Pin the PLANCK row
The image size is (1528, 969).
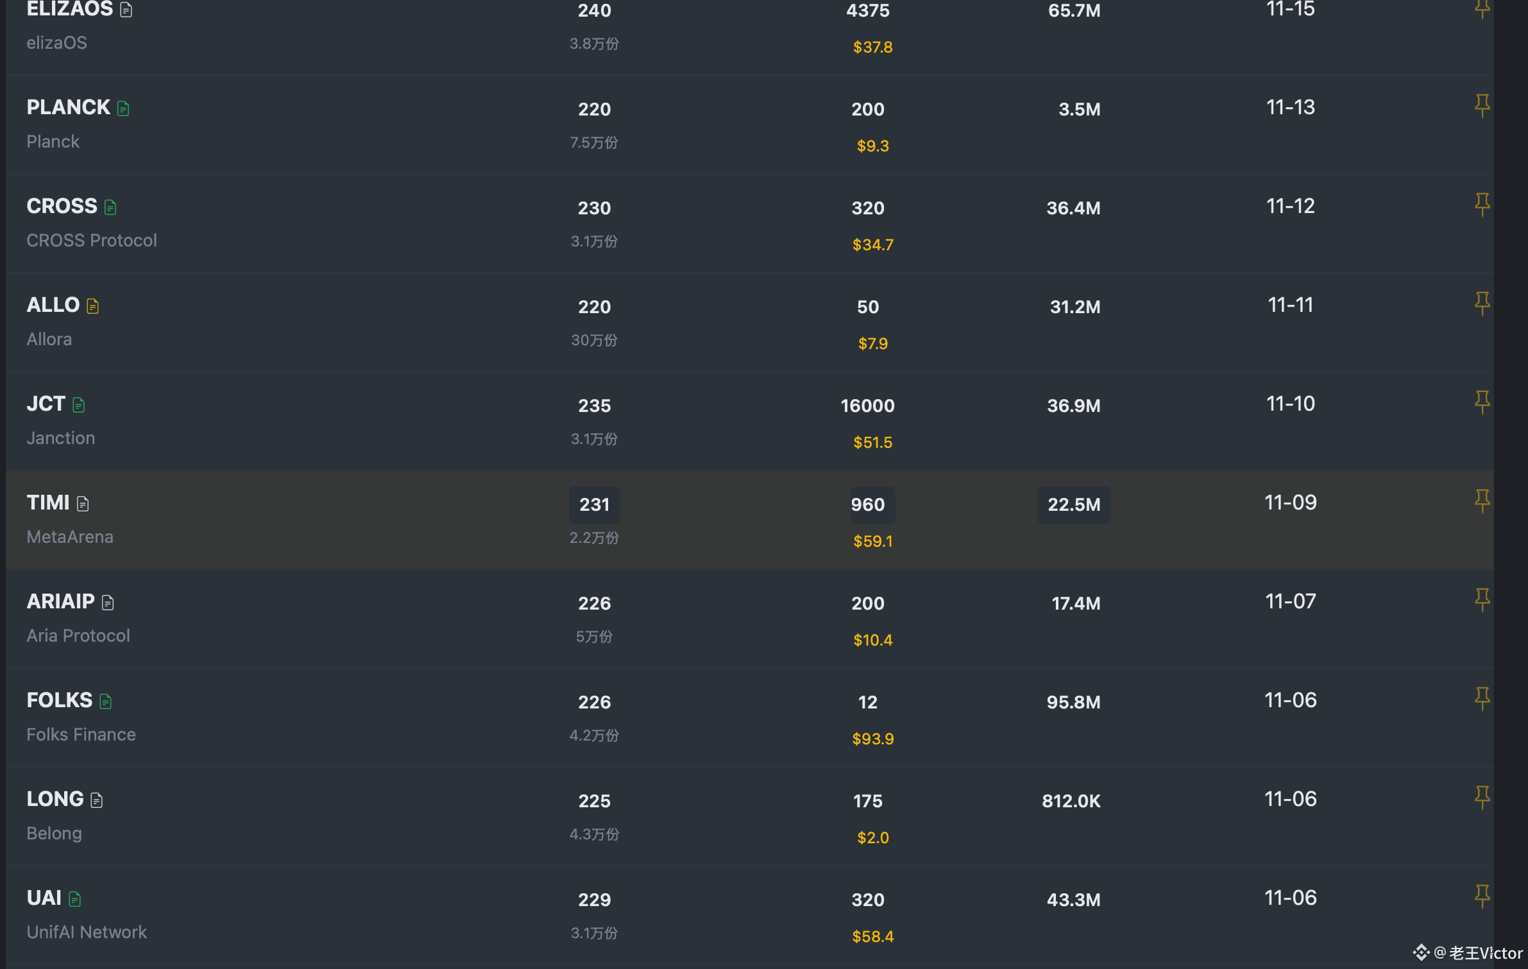tap(1481, 106)
